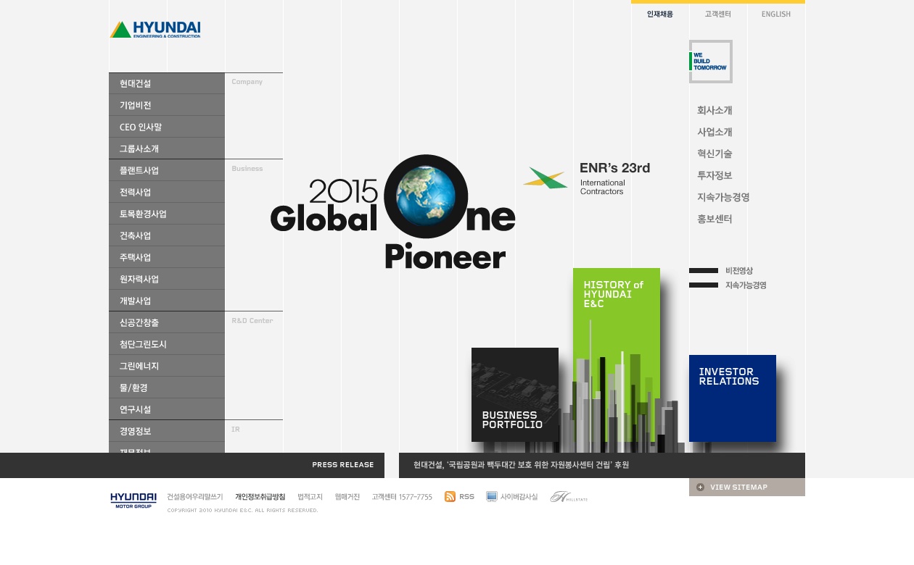Open CEO 인사말 in the left sidebar
This screenshot has height=565, width=914.
pos(167,127)
